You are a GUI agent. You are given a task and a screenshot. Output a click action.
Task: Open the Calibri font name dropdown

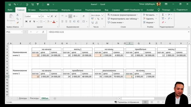pos(39,16)
